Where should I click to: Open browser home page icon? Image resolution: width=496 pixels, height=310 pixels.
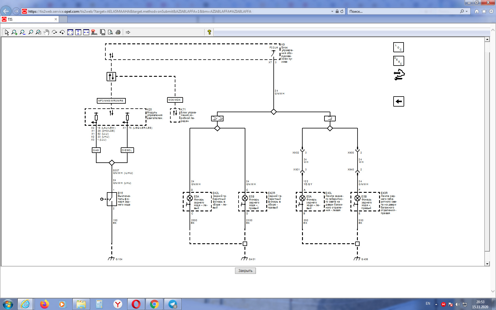[477, 11]
